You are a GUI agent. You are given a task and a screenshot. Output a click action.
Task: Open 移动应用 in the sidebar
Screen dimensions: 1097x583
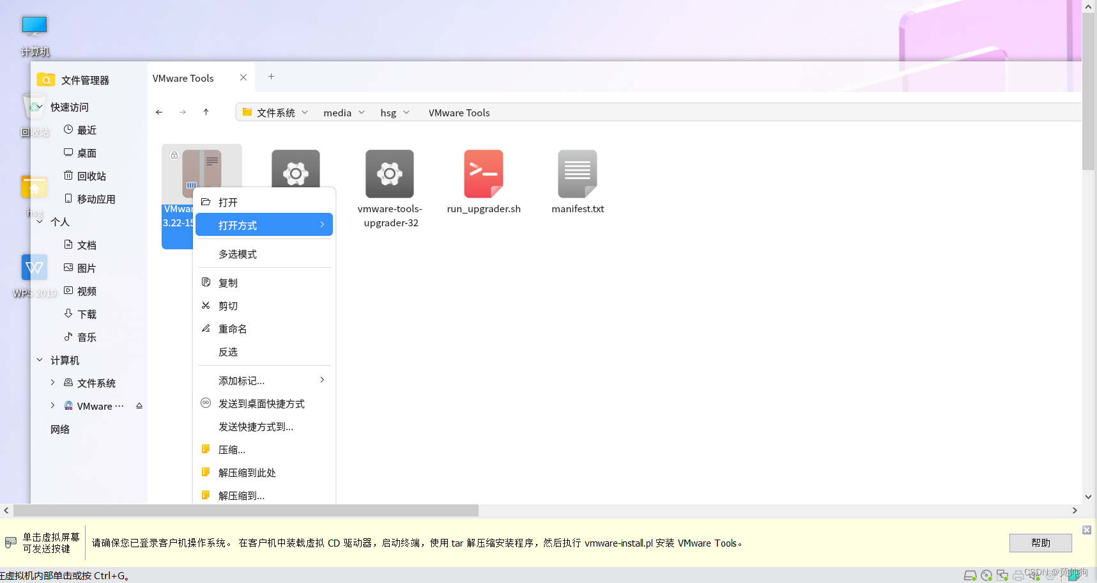tap(90, 199)
